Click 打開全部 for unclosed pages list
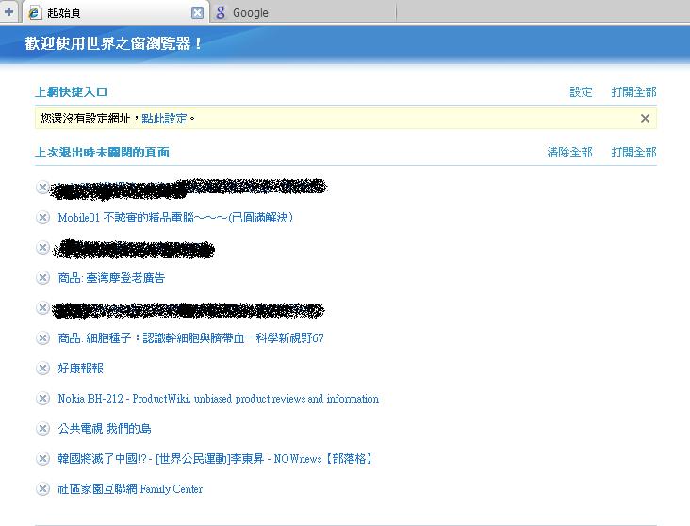Viewport: 690px width, 526px height. [x=633, y=153]
